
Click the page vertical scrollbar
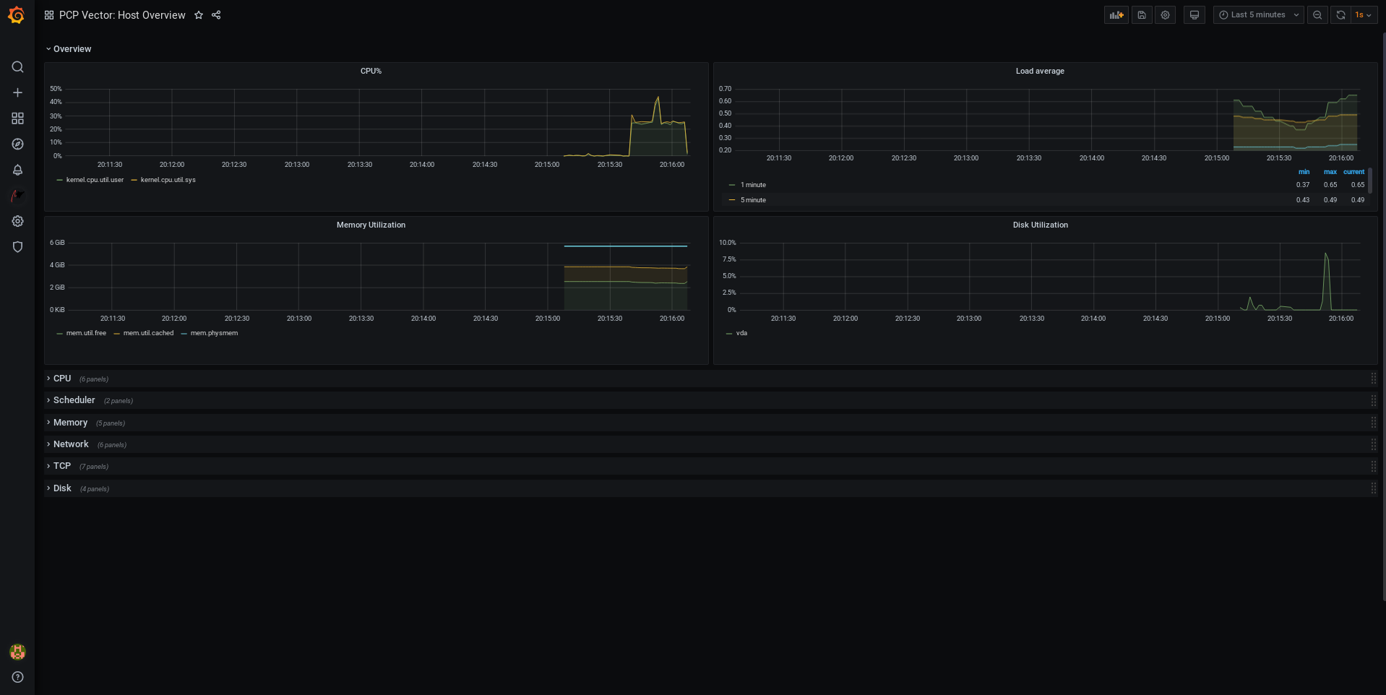1383,316
